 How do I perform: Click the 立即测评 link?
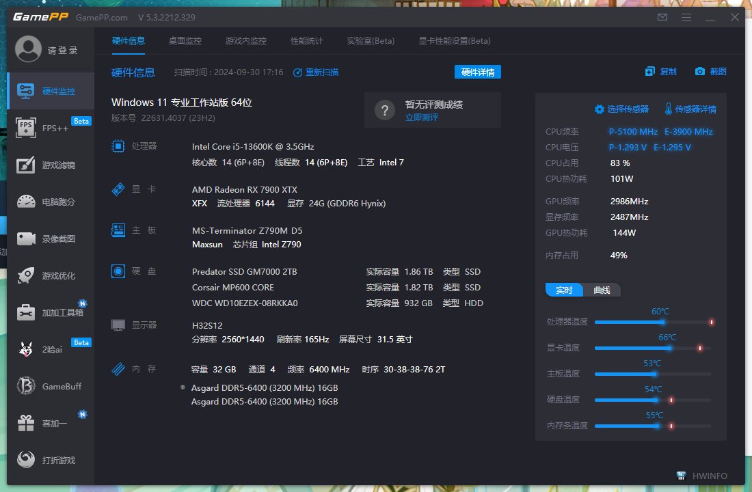422,118
